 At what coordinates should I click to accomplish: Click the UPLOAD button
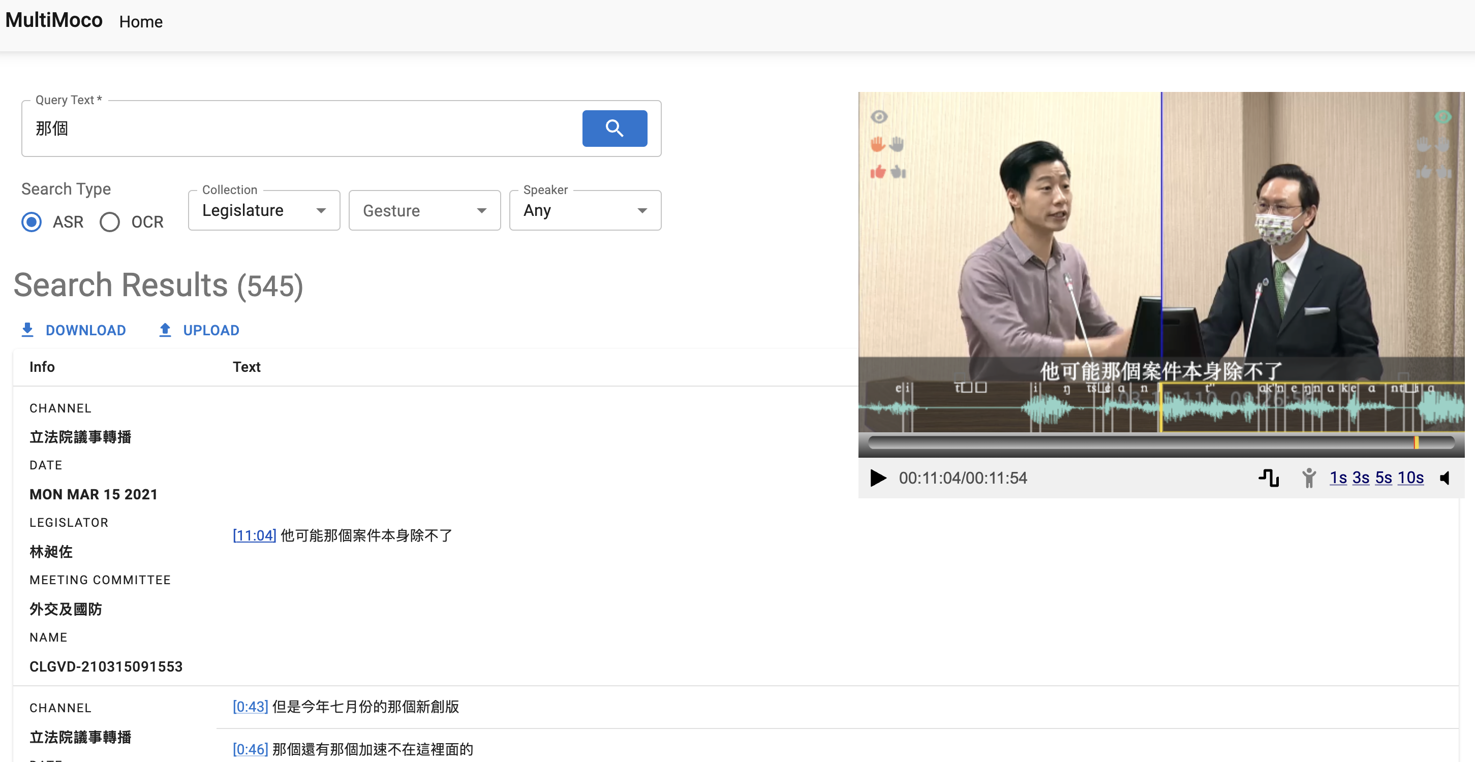tap(199, 330)
